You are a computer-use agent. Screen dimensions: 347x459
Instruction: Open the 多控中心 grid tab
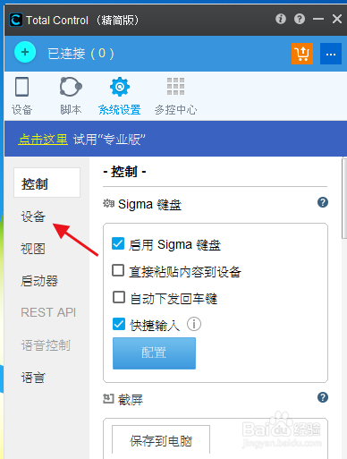[175, 96]
